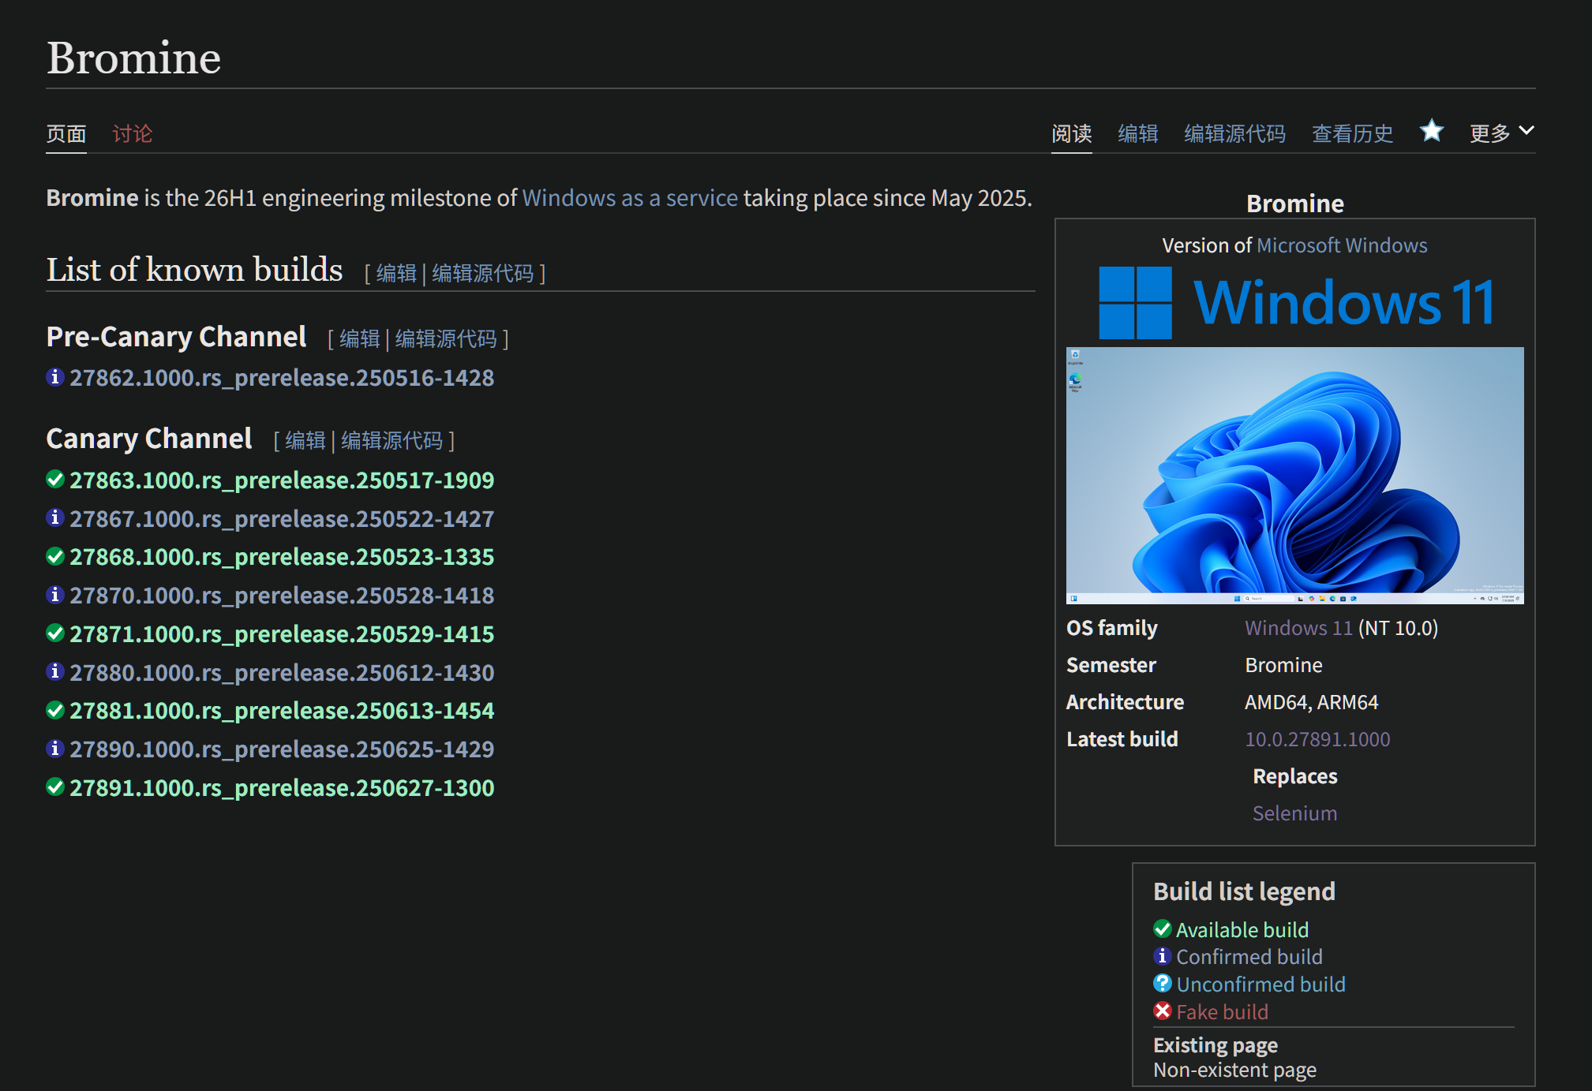Expand the 更多 dropdown menu
Screen dimensions: 1592x1091
click(1501, 133)
